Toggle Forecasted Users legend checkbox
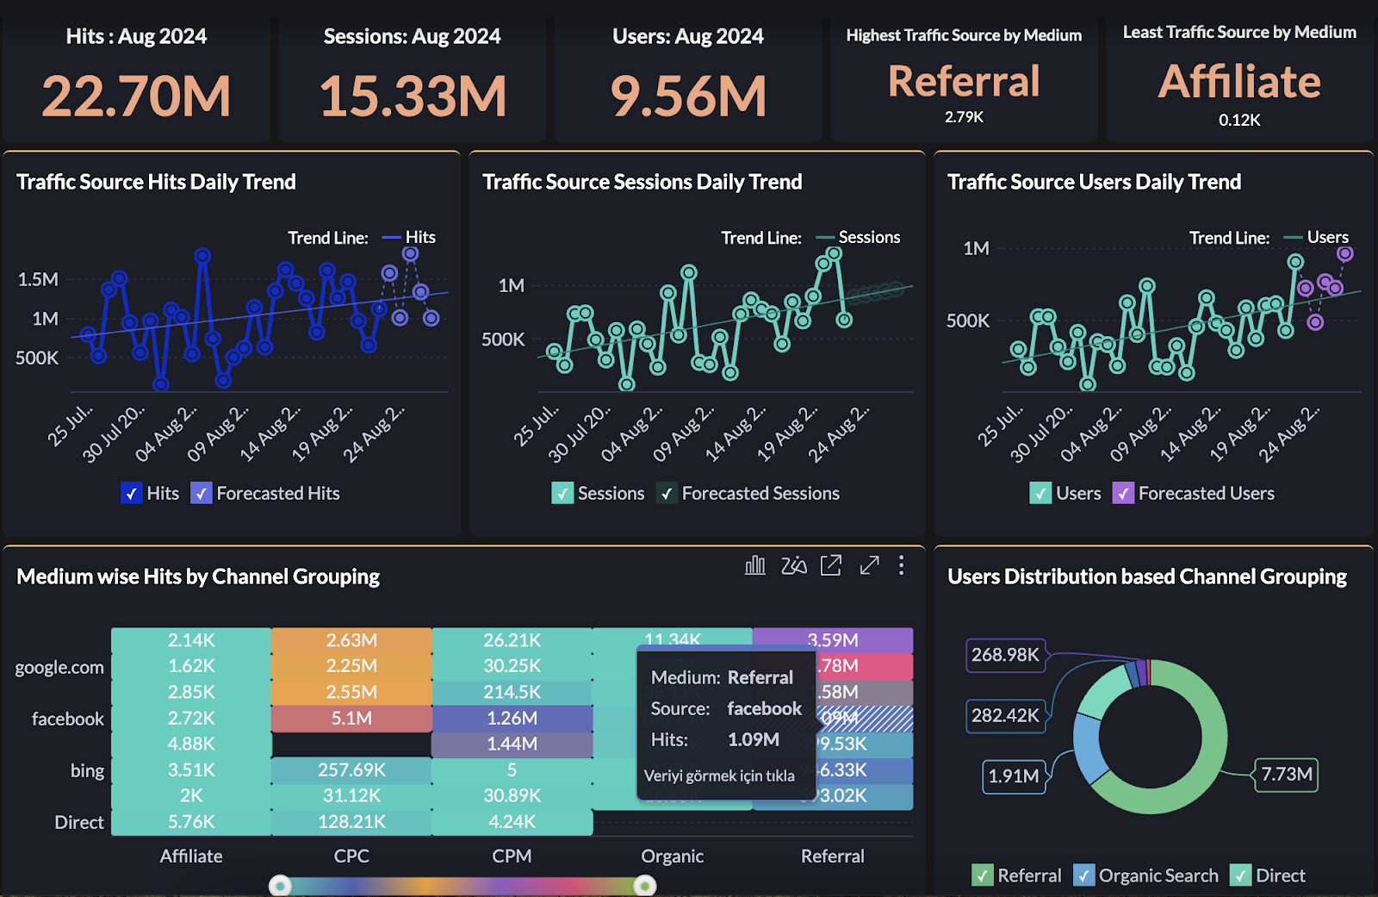 1123,494
